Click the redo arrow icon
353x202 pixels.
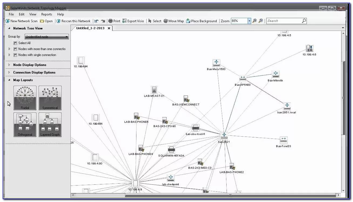click(103, 21)
